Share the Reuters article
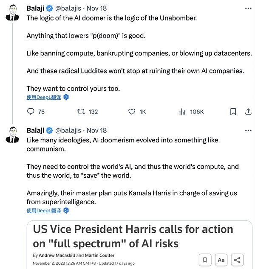The image size is (255, 269). coord(238,260)
